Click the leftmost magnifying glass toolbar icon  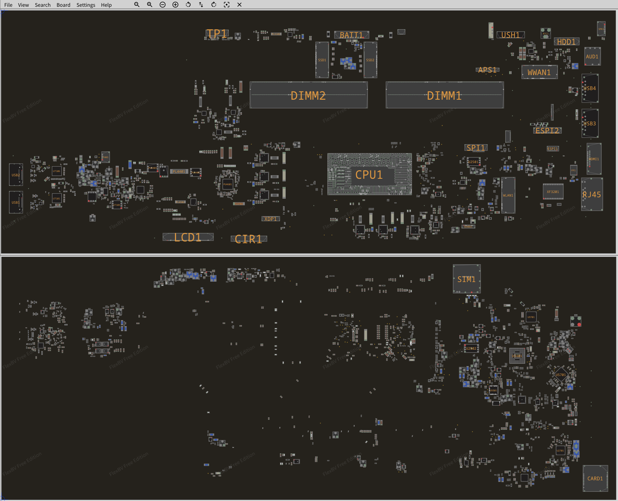coord(137,5)
